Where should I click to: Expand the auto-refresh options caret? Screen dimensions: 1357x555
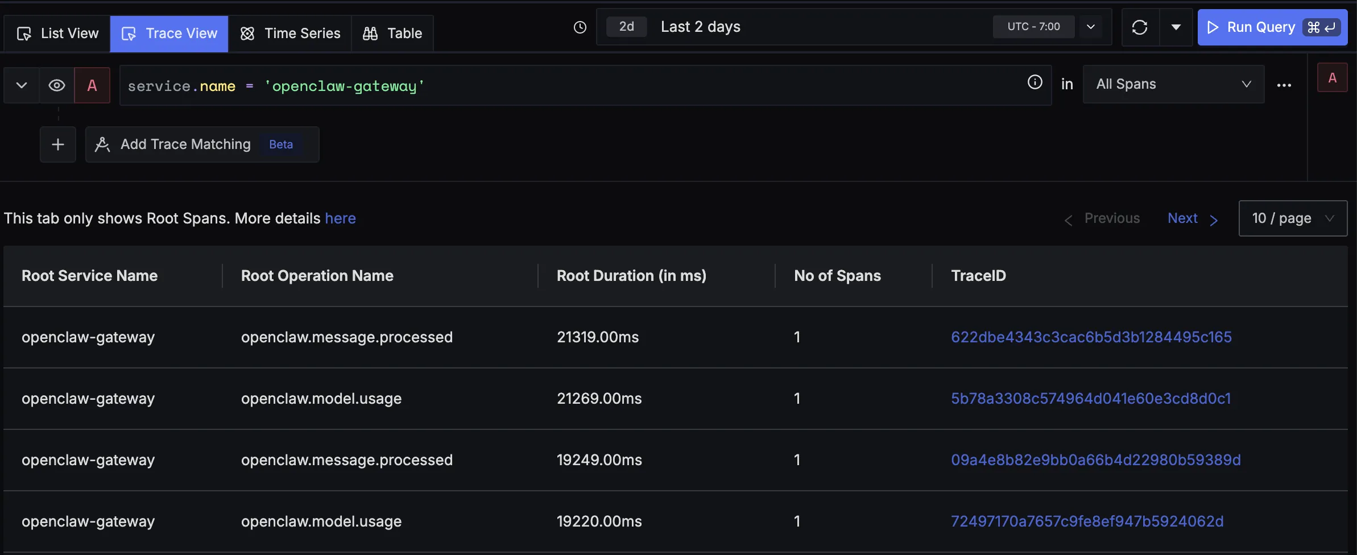(1176, 27)
